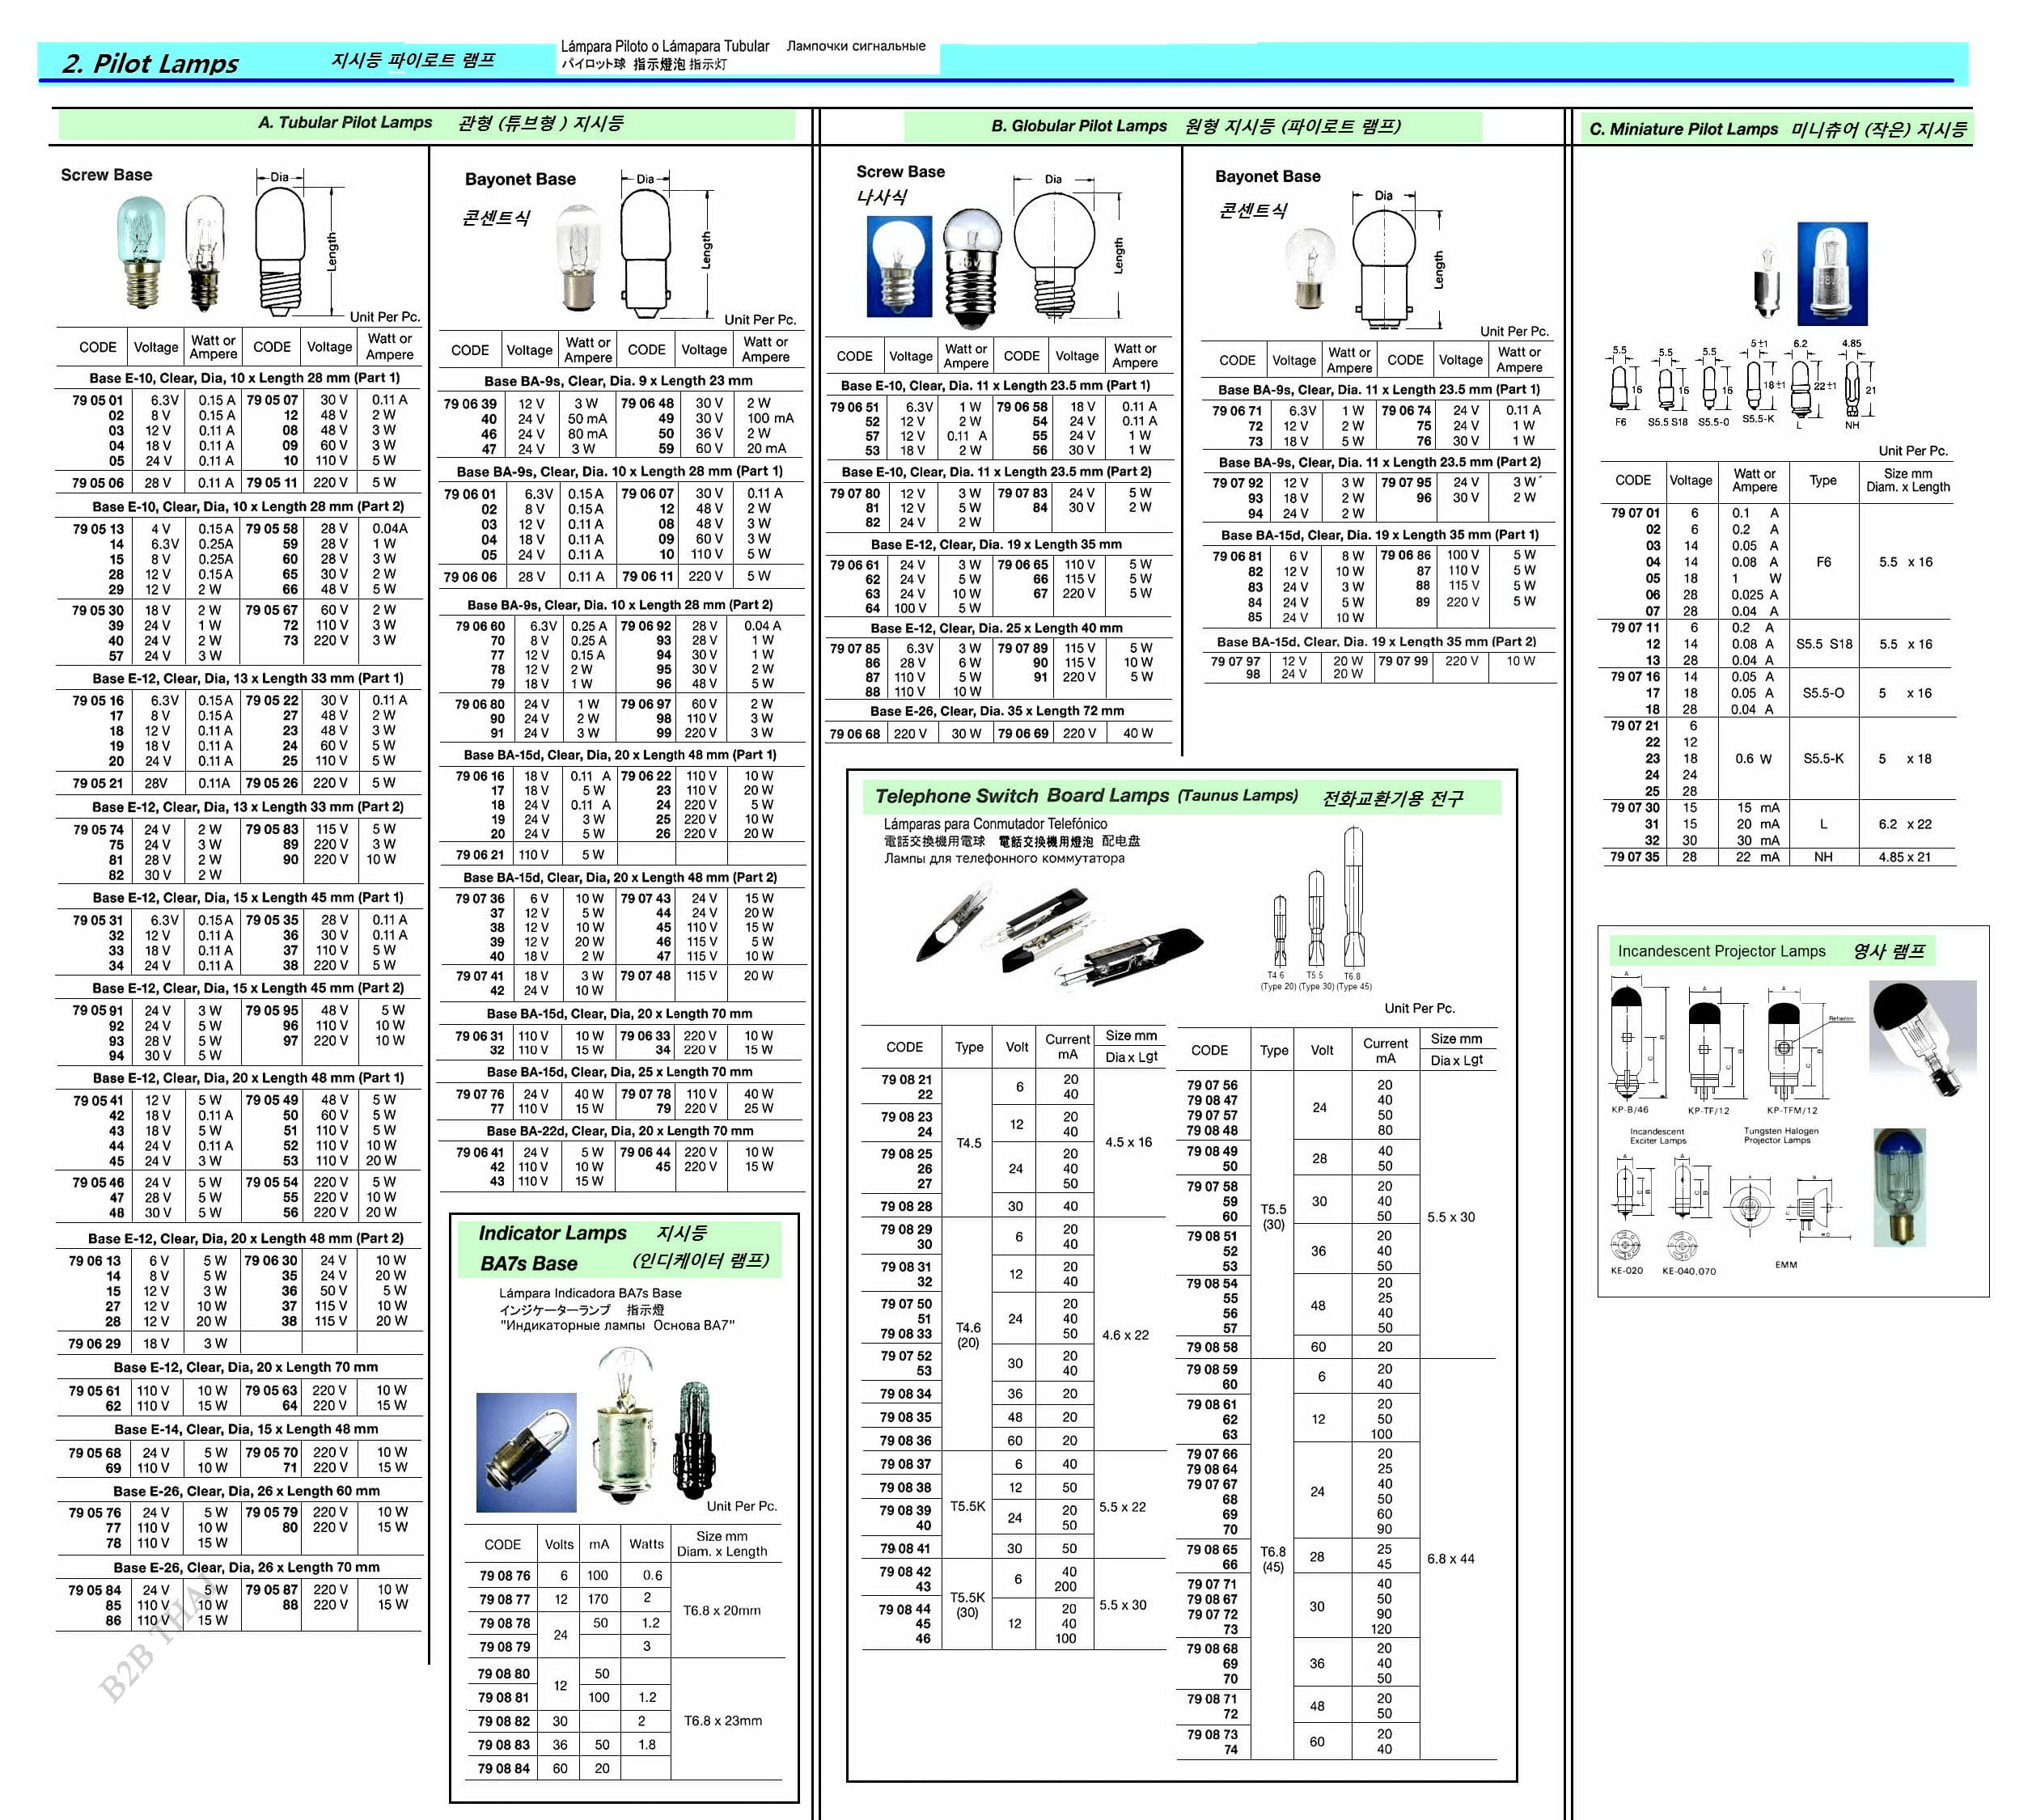Click the F6 miniature lamp outline drawing
The height and width of the screenshot is (1820, 2032).
[1620, 388]
